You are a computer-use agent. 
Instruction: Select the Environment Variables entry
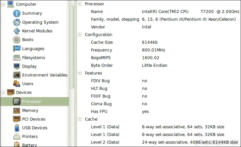(45, 75)
